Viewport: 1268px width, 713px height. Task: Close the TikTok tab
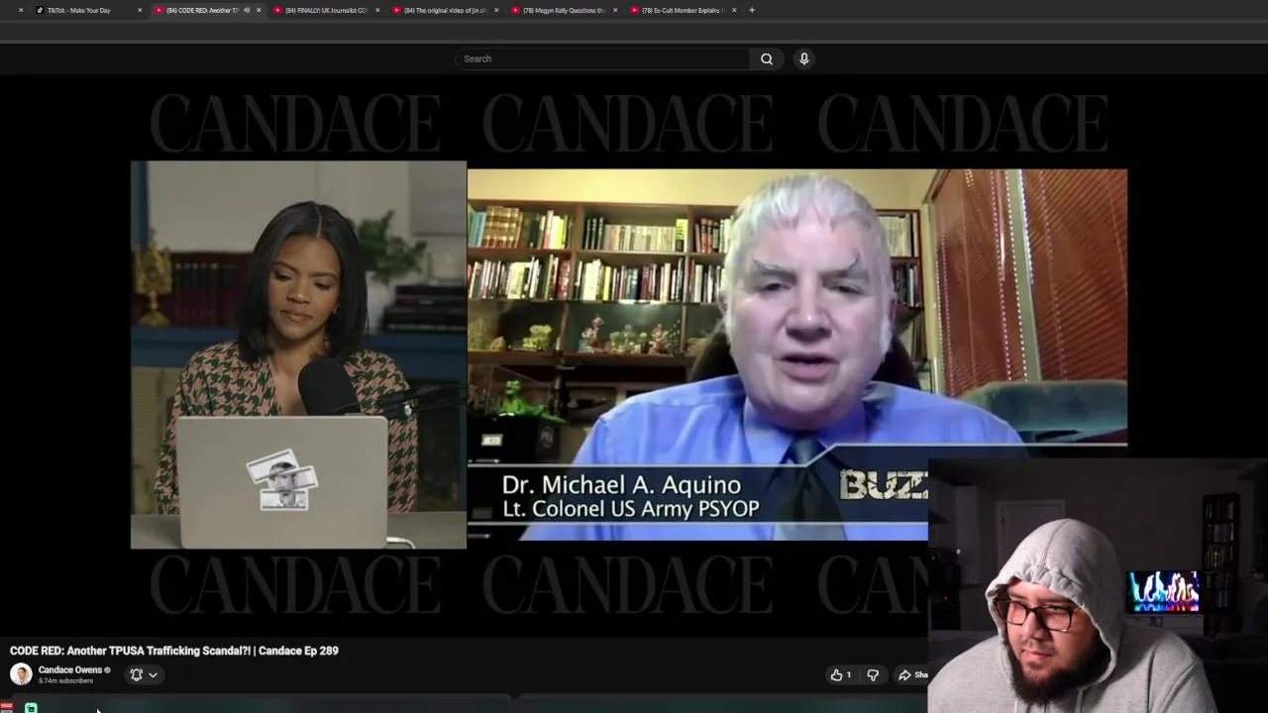pos(140,10)
